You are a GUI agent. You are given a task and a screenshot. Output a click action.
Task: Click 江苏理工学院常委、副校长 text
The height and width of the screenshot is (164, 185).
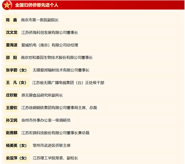(x=55, y=158)
